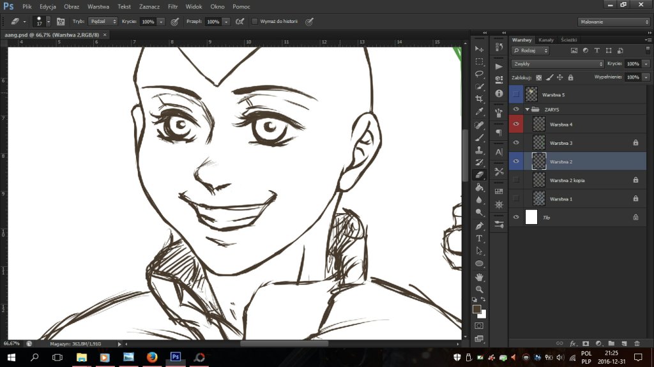Select the History Brush tool
This screenshot has height=367, width=654.
pyautogui.click(x=479, y=162)
